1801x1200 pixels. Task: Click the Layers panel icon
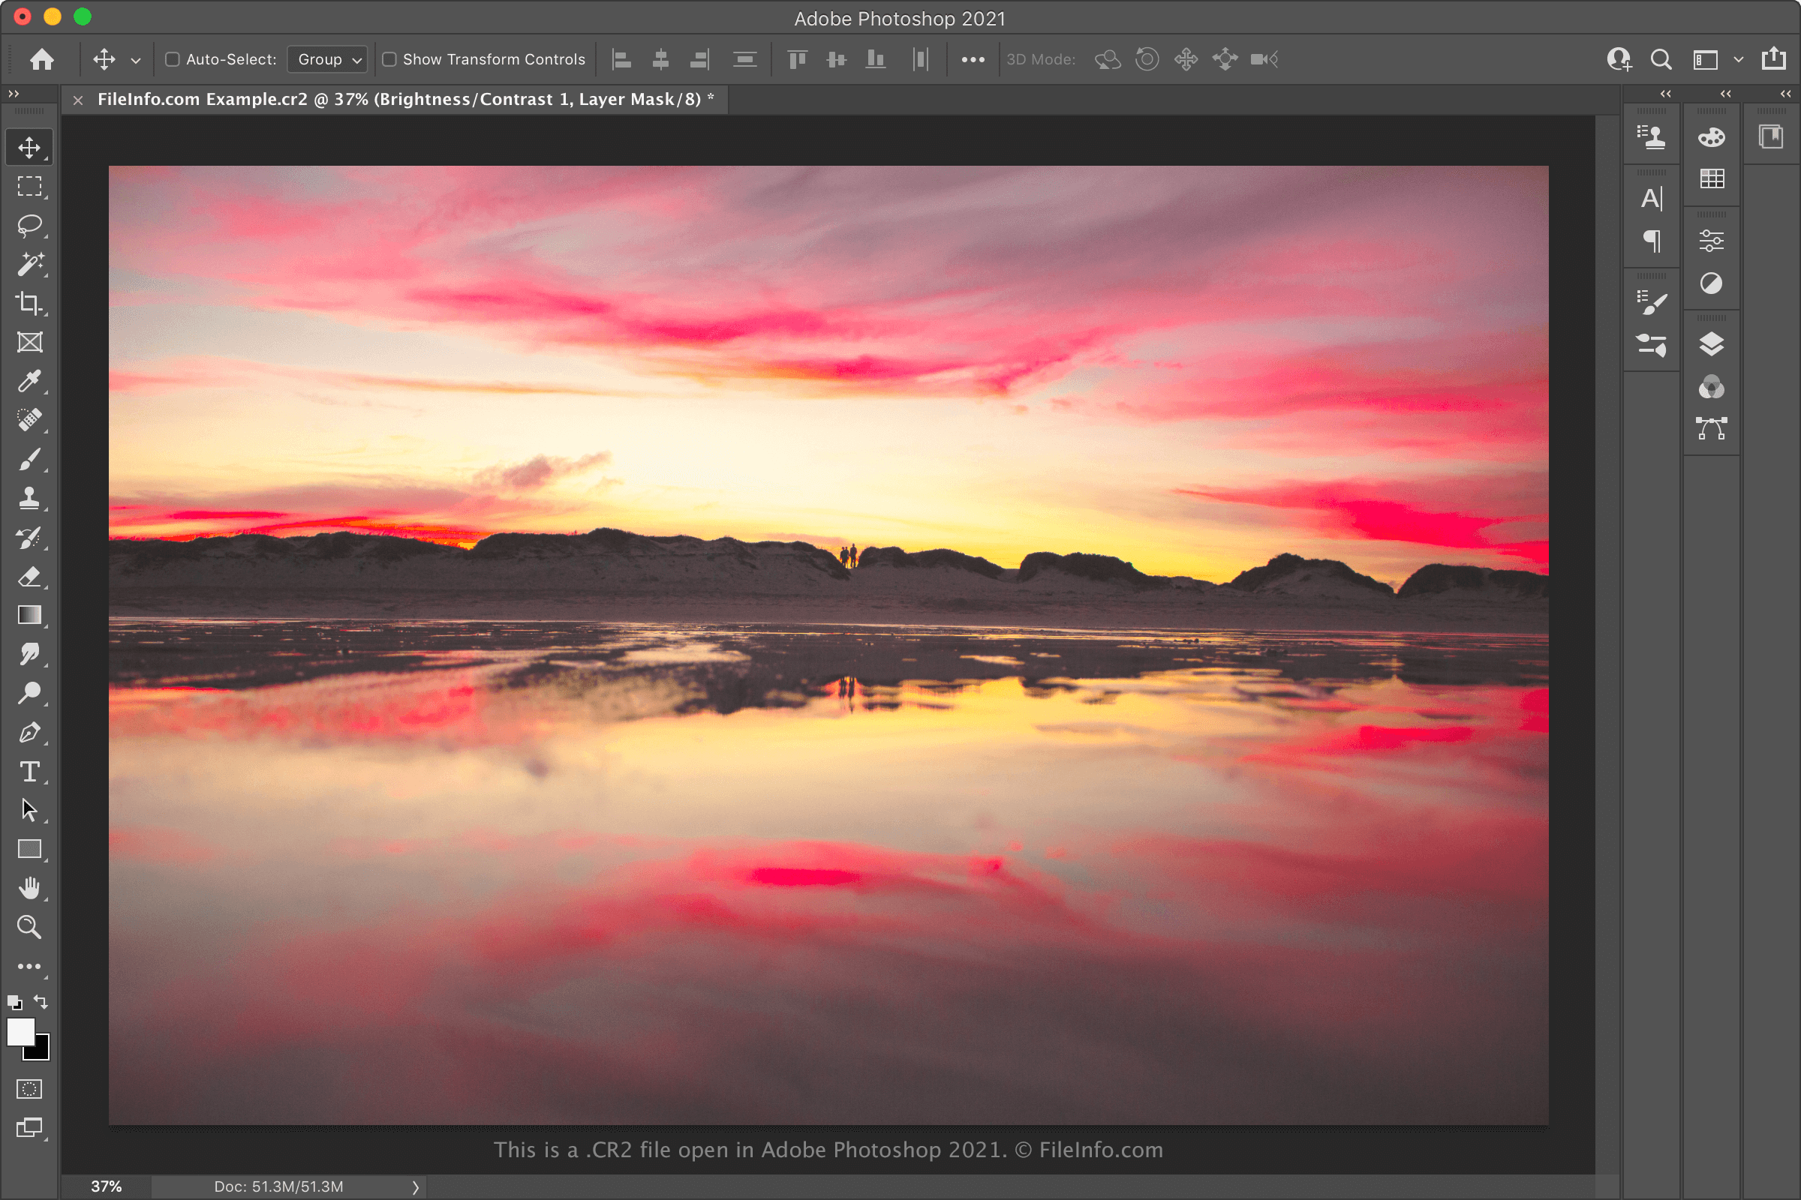click(1712, 344)
